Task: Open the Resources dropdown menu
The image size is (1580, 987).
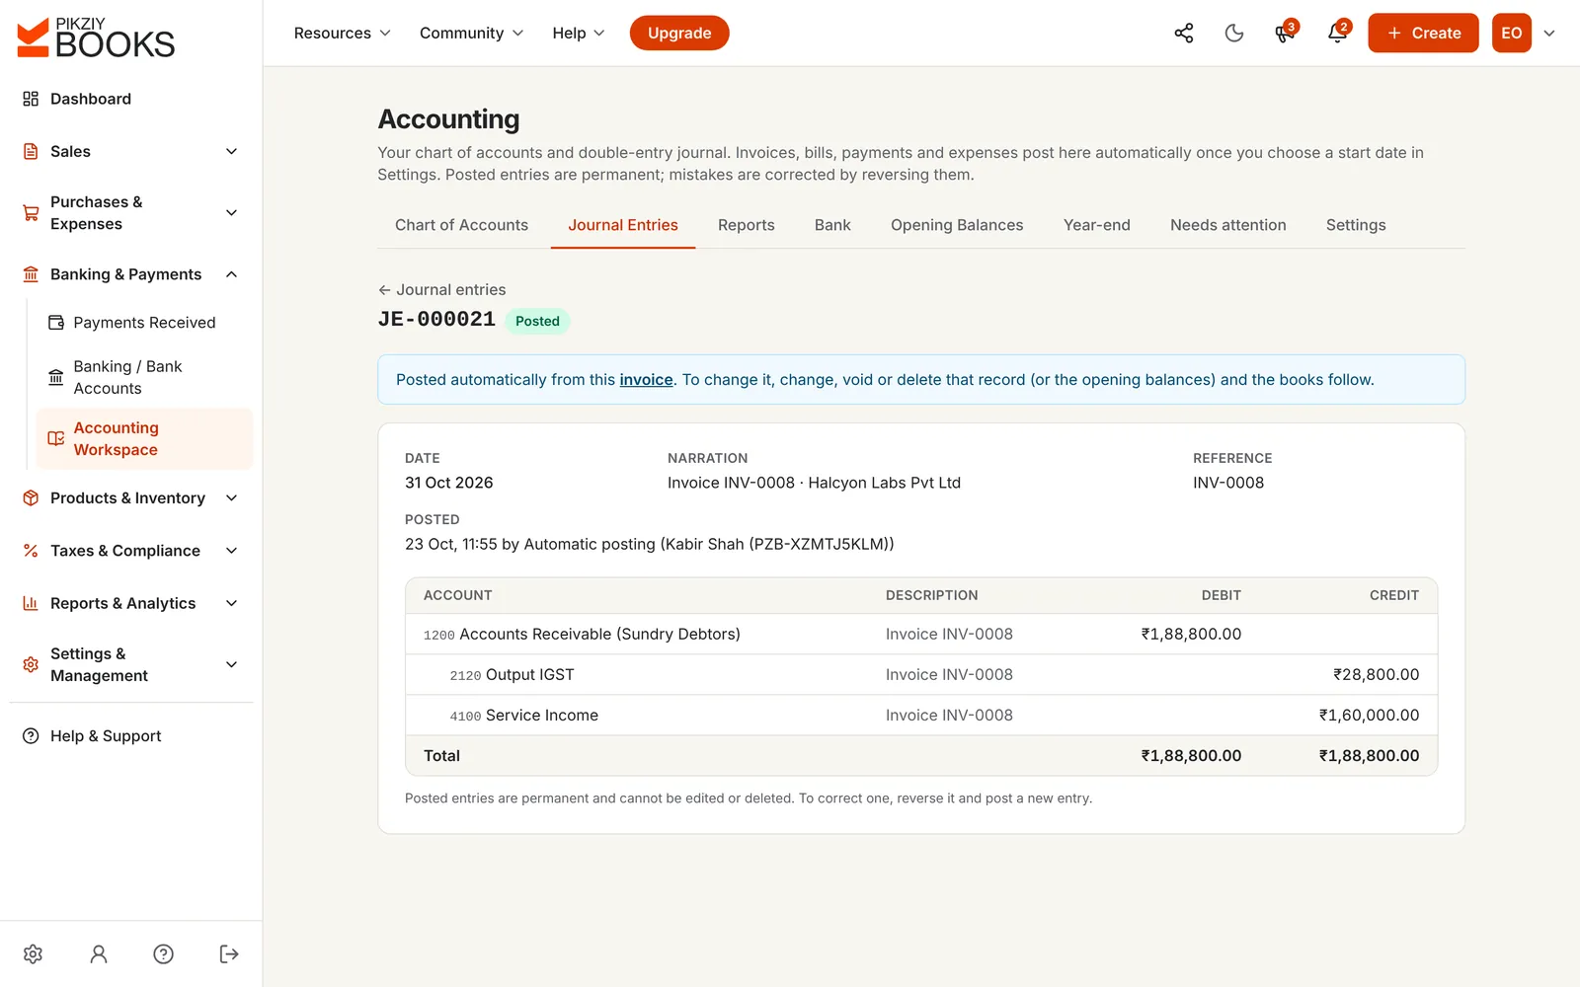Action: (342, 33)
